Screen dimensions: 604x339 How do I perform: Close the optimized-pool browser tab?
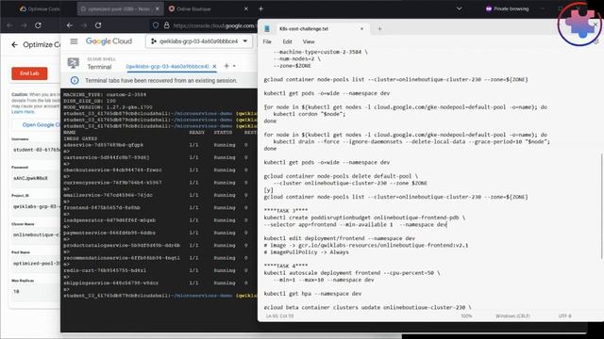[x=158, y=8]
